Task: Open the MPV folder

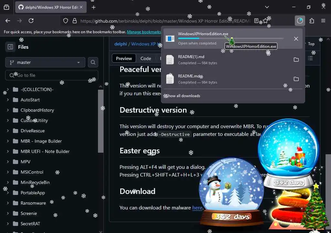Action: coord(25,162)
